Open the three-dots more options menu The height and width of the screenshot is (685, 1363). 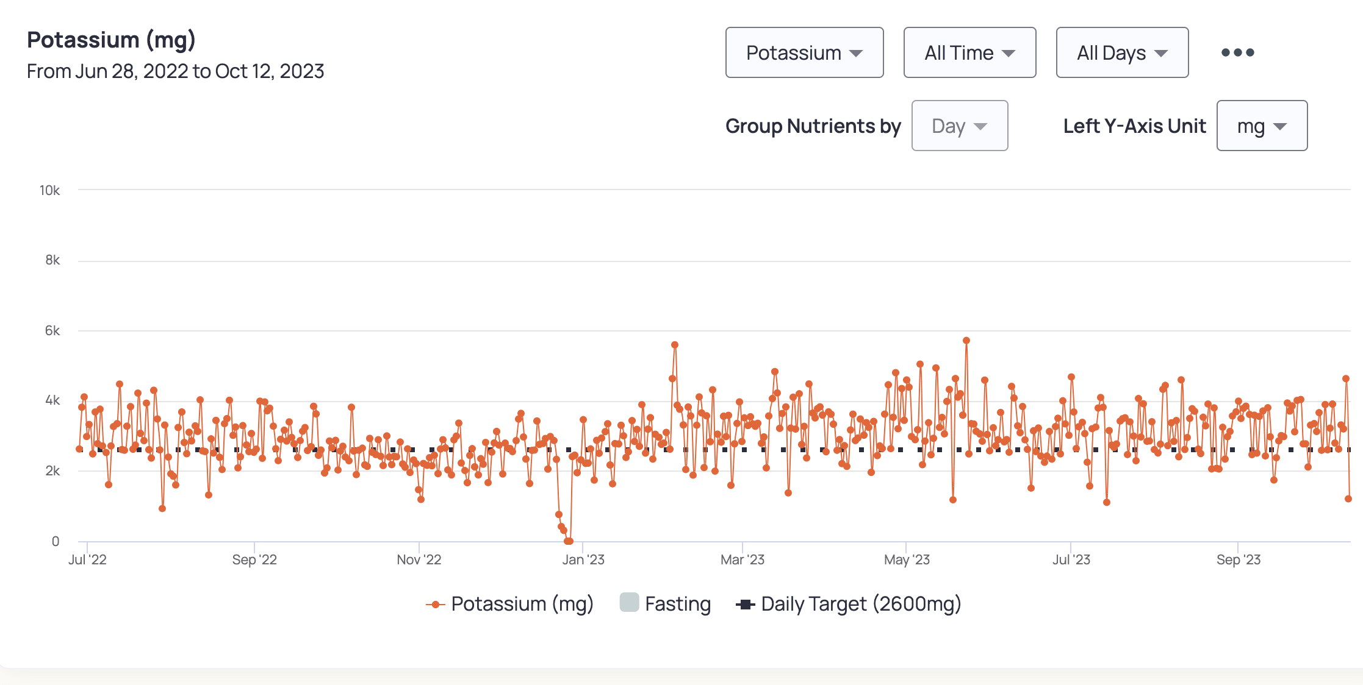pyautogui.click(x=1237, y=52)
